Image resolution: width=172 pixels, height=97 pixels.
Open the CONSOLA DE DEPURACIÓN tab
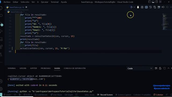coord(75,68)
